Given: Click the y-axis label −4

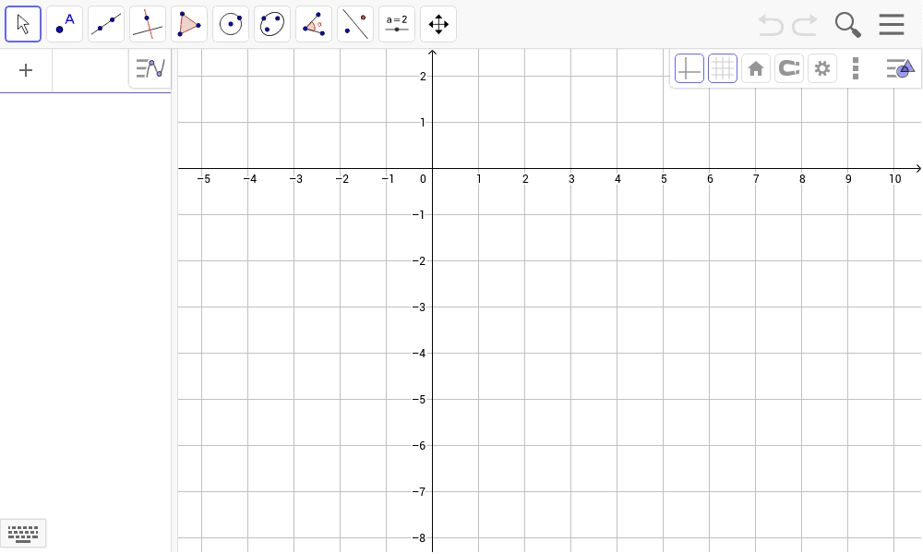Looking at the screenshot, I should point(418,354).
